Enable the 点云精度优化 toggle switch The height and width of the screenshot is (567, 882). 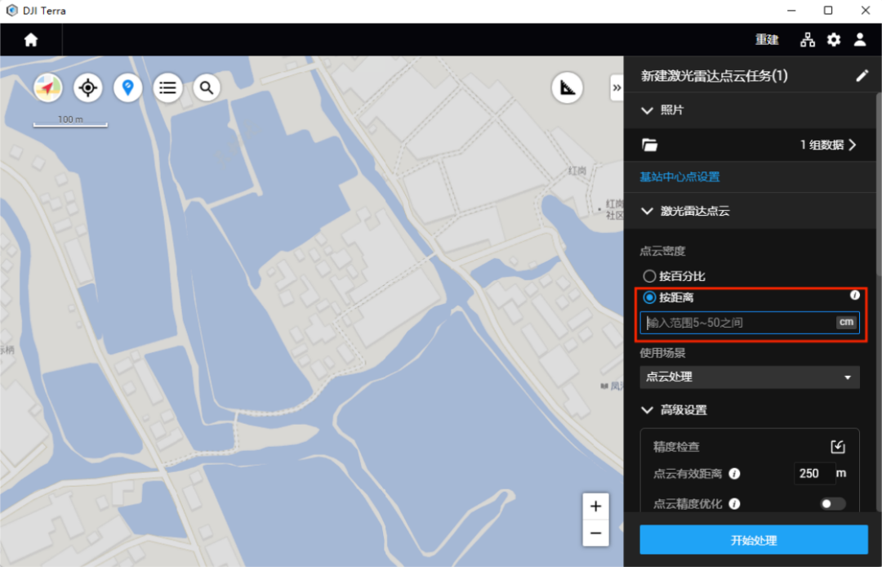(832, 504)
